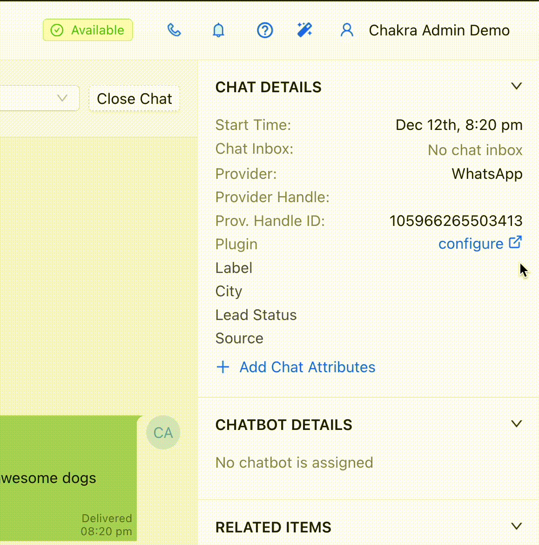
Task: Open the notifications bell
Action: (x=218, y=30)
